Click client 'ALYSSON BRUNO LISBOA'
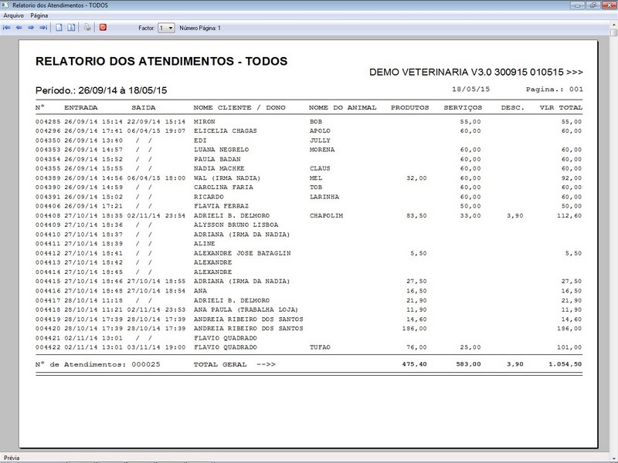This screenshot has height=463, width=618. 236,225
